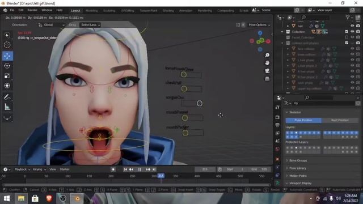The image size is (363, 204).
Task: Click the preview range clock icon
Action: (x=220, y=169)
